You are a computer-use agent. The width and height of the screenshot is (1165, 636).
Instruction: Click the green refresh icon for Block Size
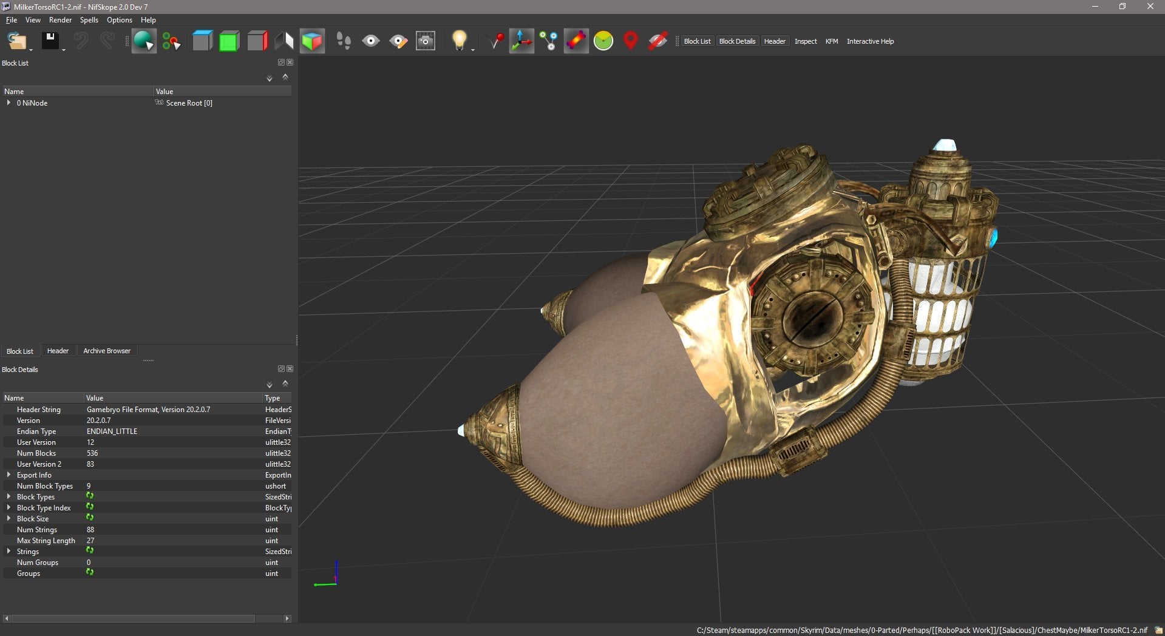point(90,518)
